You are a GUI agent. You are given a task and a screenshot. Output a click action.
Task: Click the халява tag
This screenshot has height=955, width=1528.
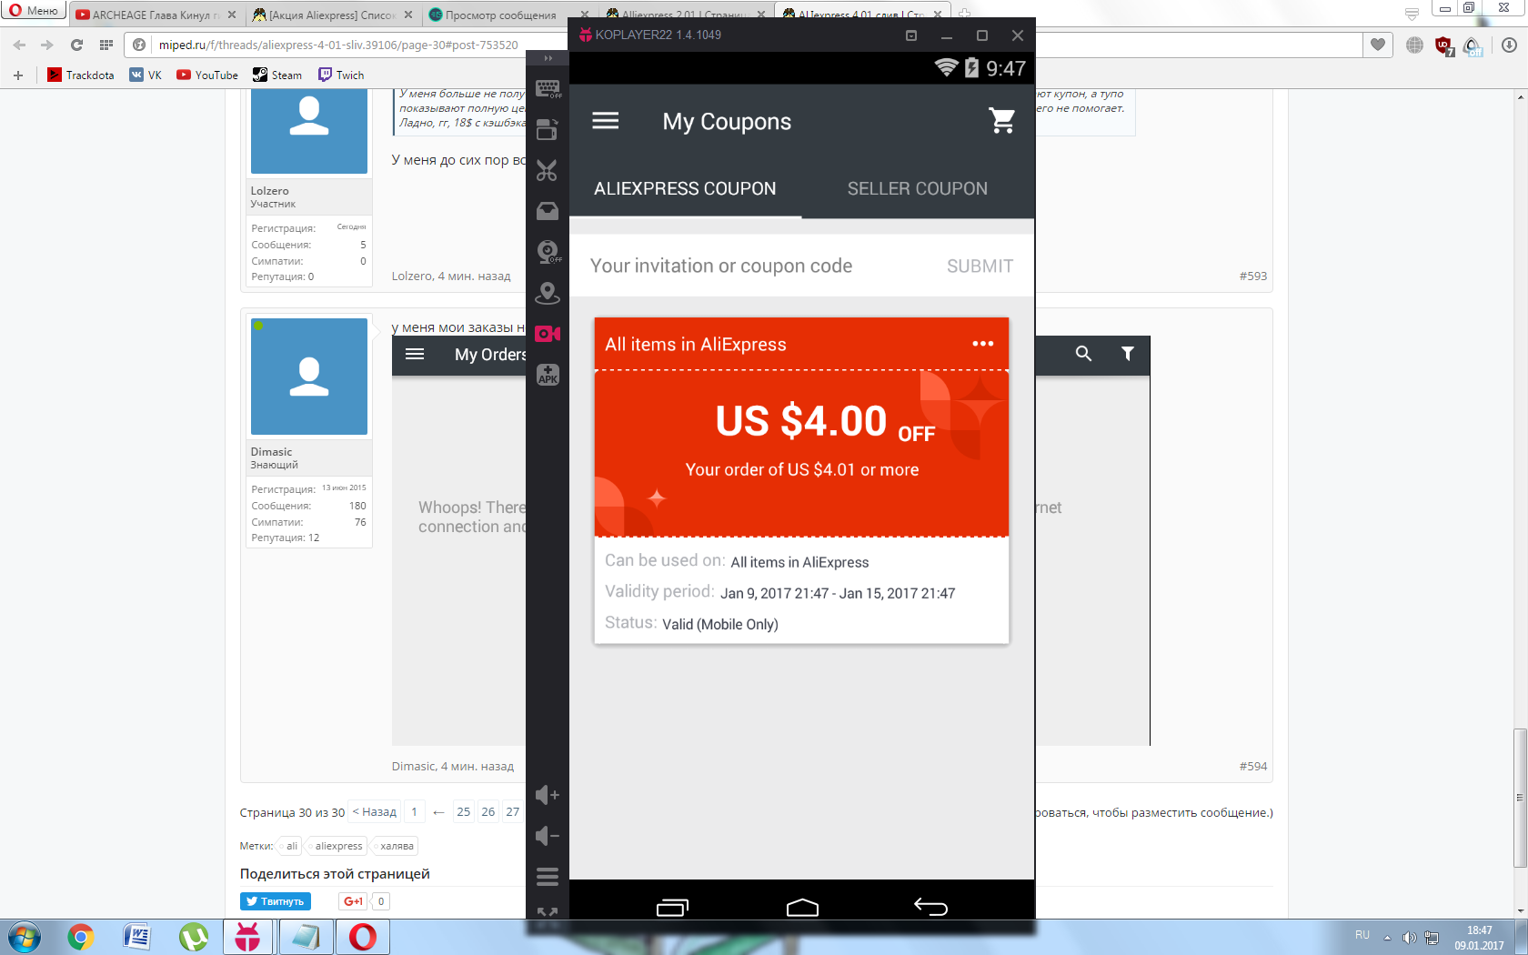pos(397,846)
